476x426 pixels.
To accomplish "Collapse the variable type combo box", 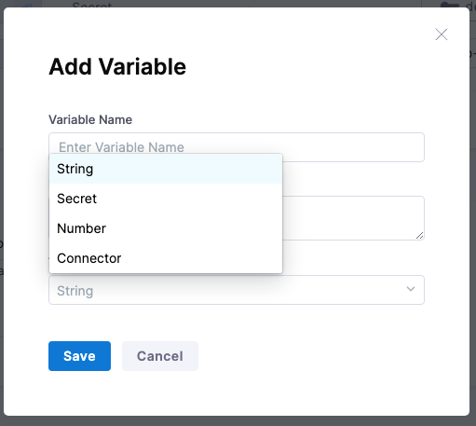I will tap(237, 290).
